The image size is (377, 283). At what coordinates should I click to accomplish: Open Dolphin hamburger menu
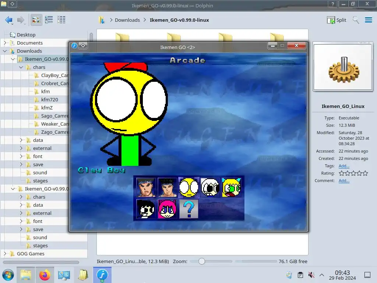coord(368,20)
